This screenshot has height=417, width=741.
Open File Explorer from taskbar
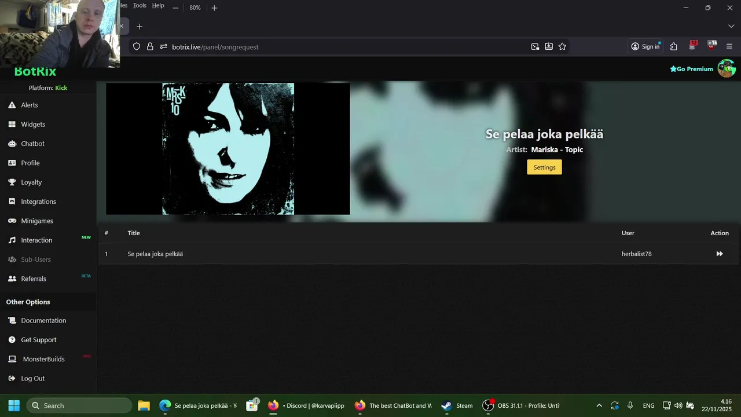[x=144, y=405]
